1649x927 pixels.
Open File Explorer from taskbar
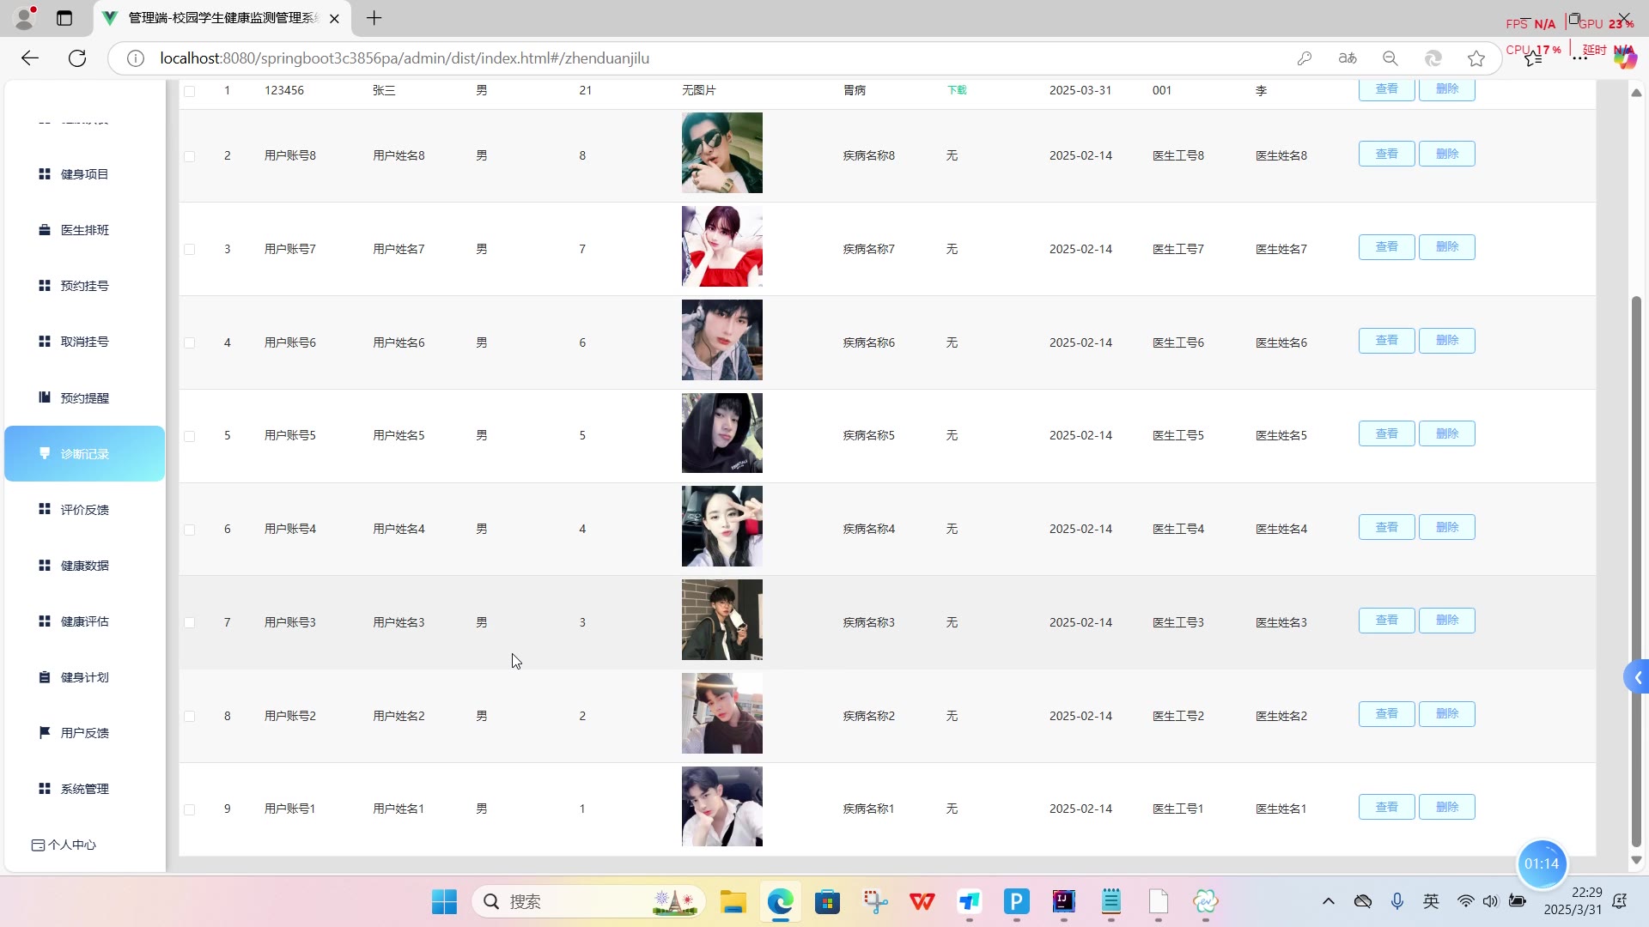(x=733, y=901)
